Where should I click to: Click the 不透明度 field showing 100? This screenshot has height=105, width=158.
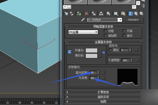126,60
